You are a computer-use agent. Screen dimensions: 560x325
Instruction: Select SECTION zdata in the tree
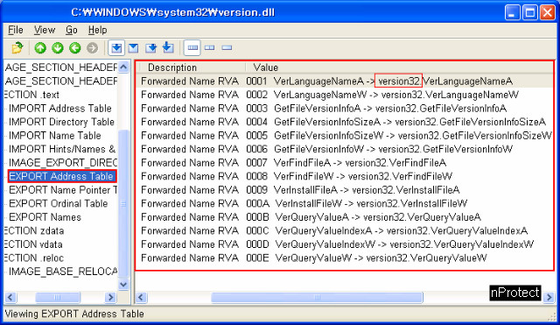click(x=34, y=230)
